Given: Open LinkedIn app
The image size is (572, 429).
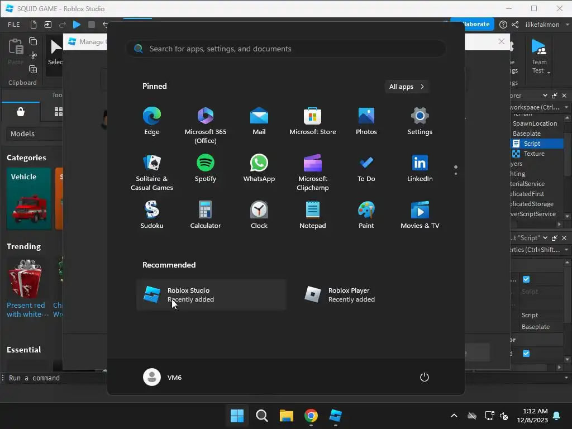Looking at the screenshot, I should (x=420, y=168).
